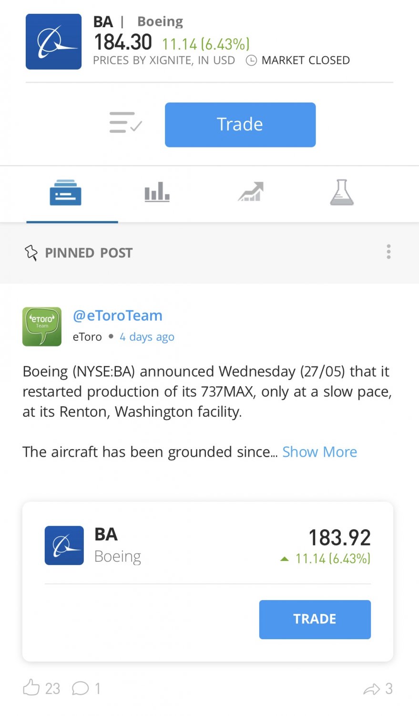Click the Market Closed clock icon
419x716 pixels.
(251, 61)
